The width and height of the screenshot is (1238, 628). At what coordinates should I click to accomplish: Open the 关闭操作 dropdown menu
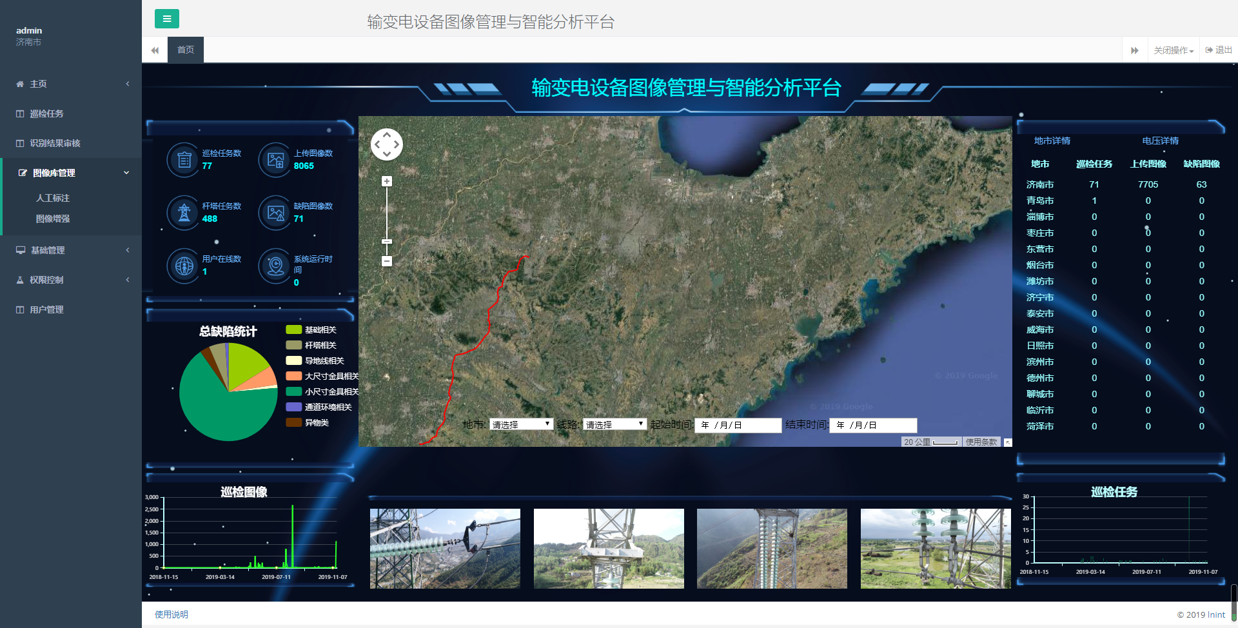[1174, 50]
